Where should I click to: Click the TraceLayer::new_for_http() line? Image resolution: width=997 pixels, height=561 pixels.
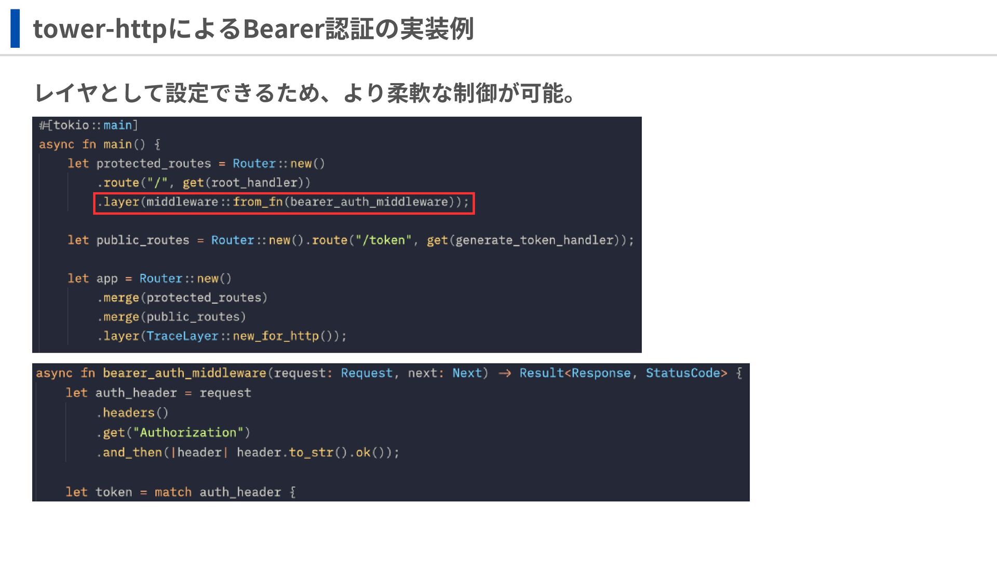[x=222, y=336]
